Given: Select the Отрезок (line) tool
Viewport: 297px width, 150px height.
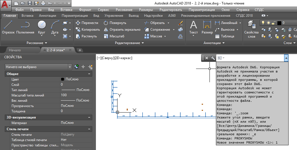Looking at the screenshot, I should pos(8,27).
